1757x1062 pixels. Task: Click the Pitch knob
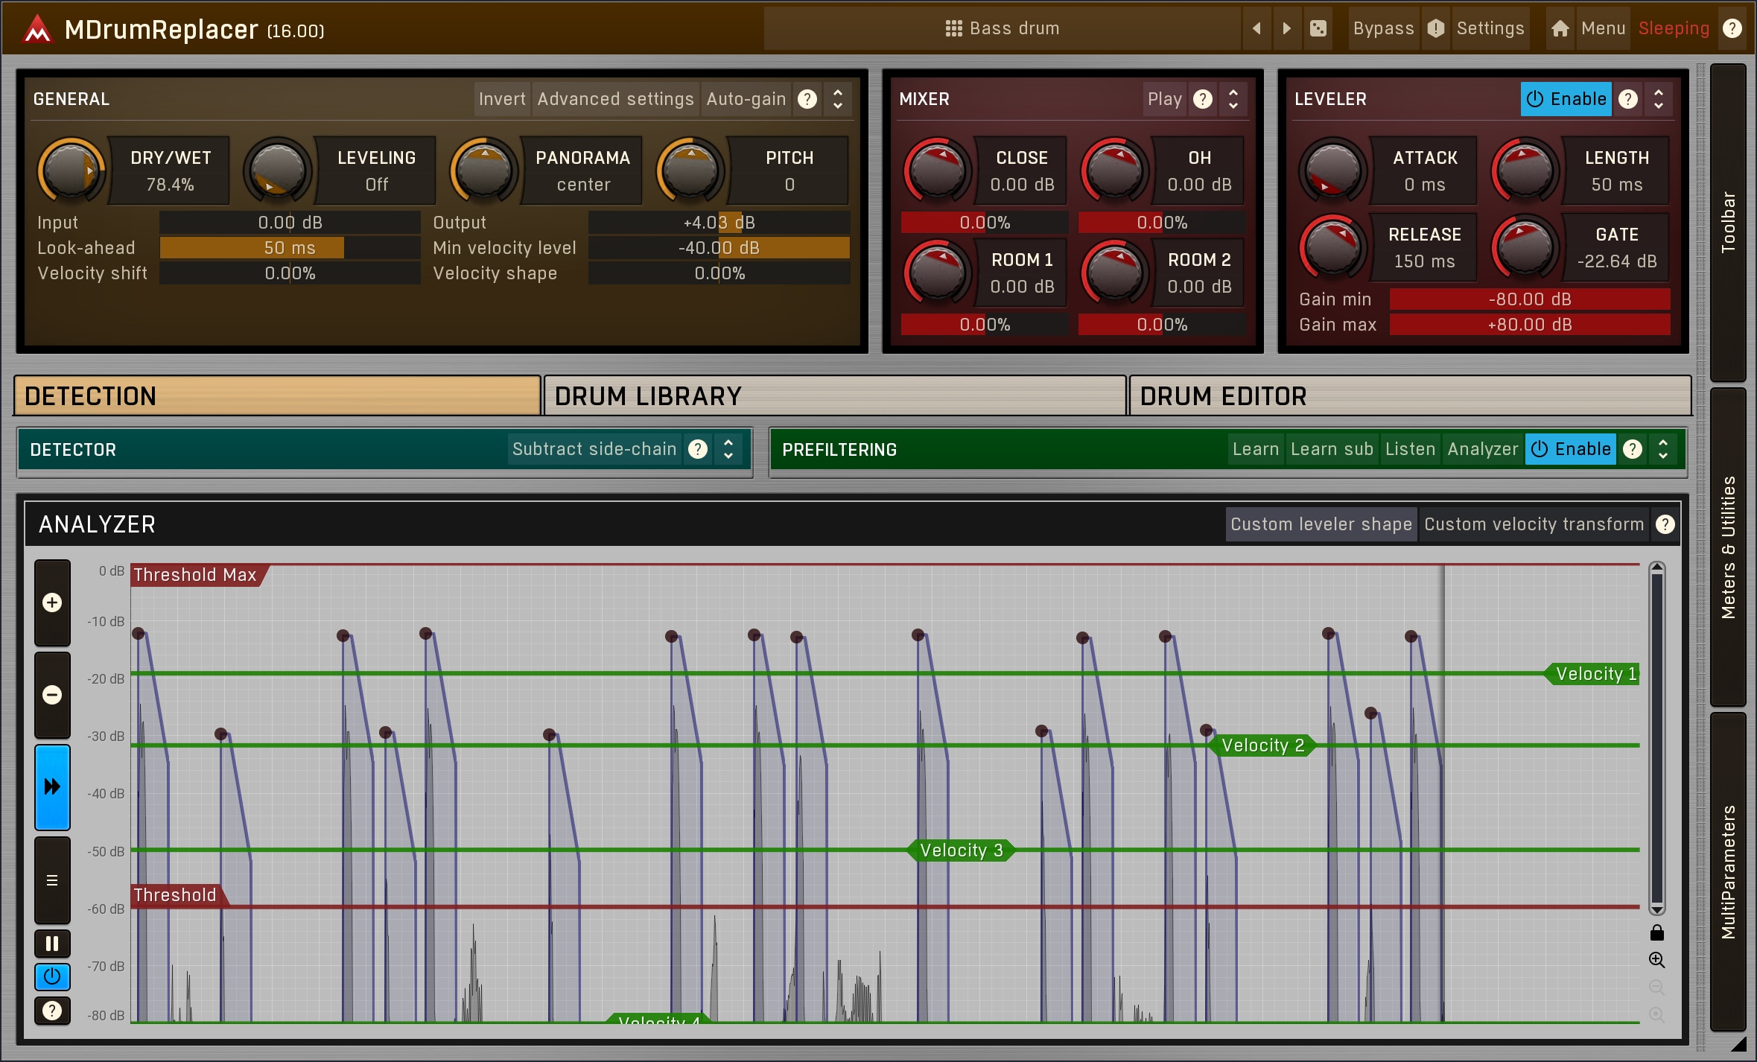click(x=690, y=170)
